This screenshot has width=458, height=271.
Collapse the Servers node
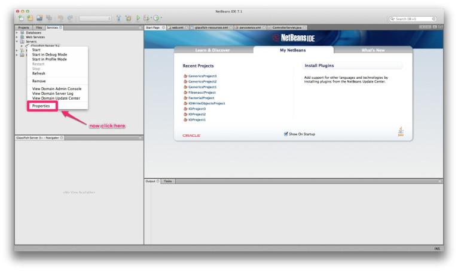pos(17,41)
